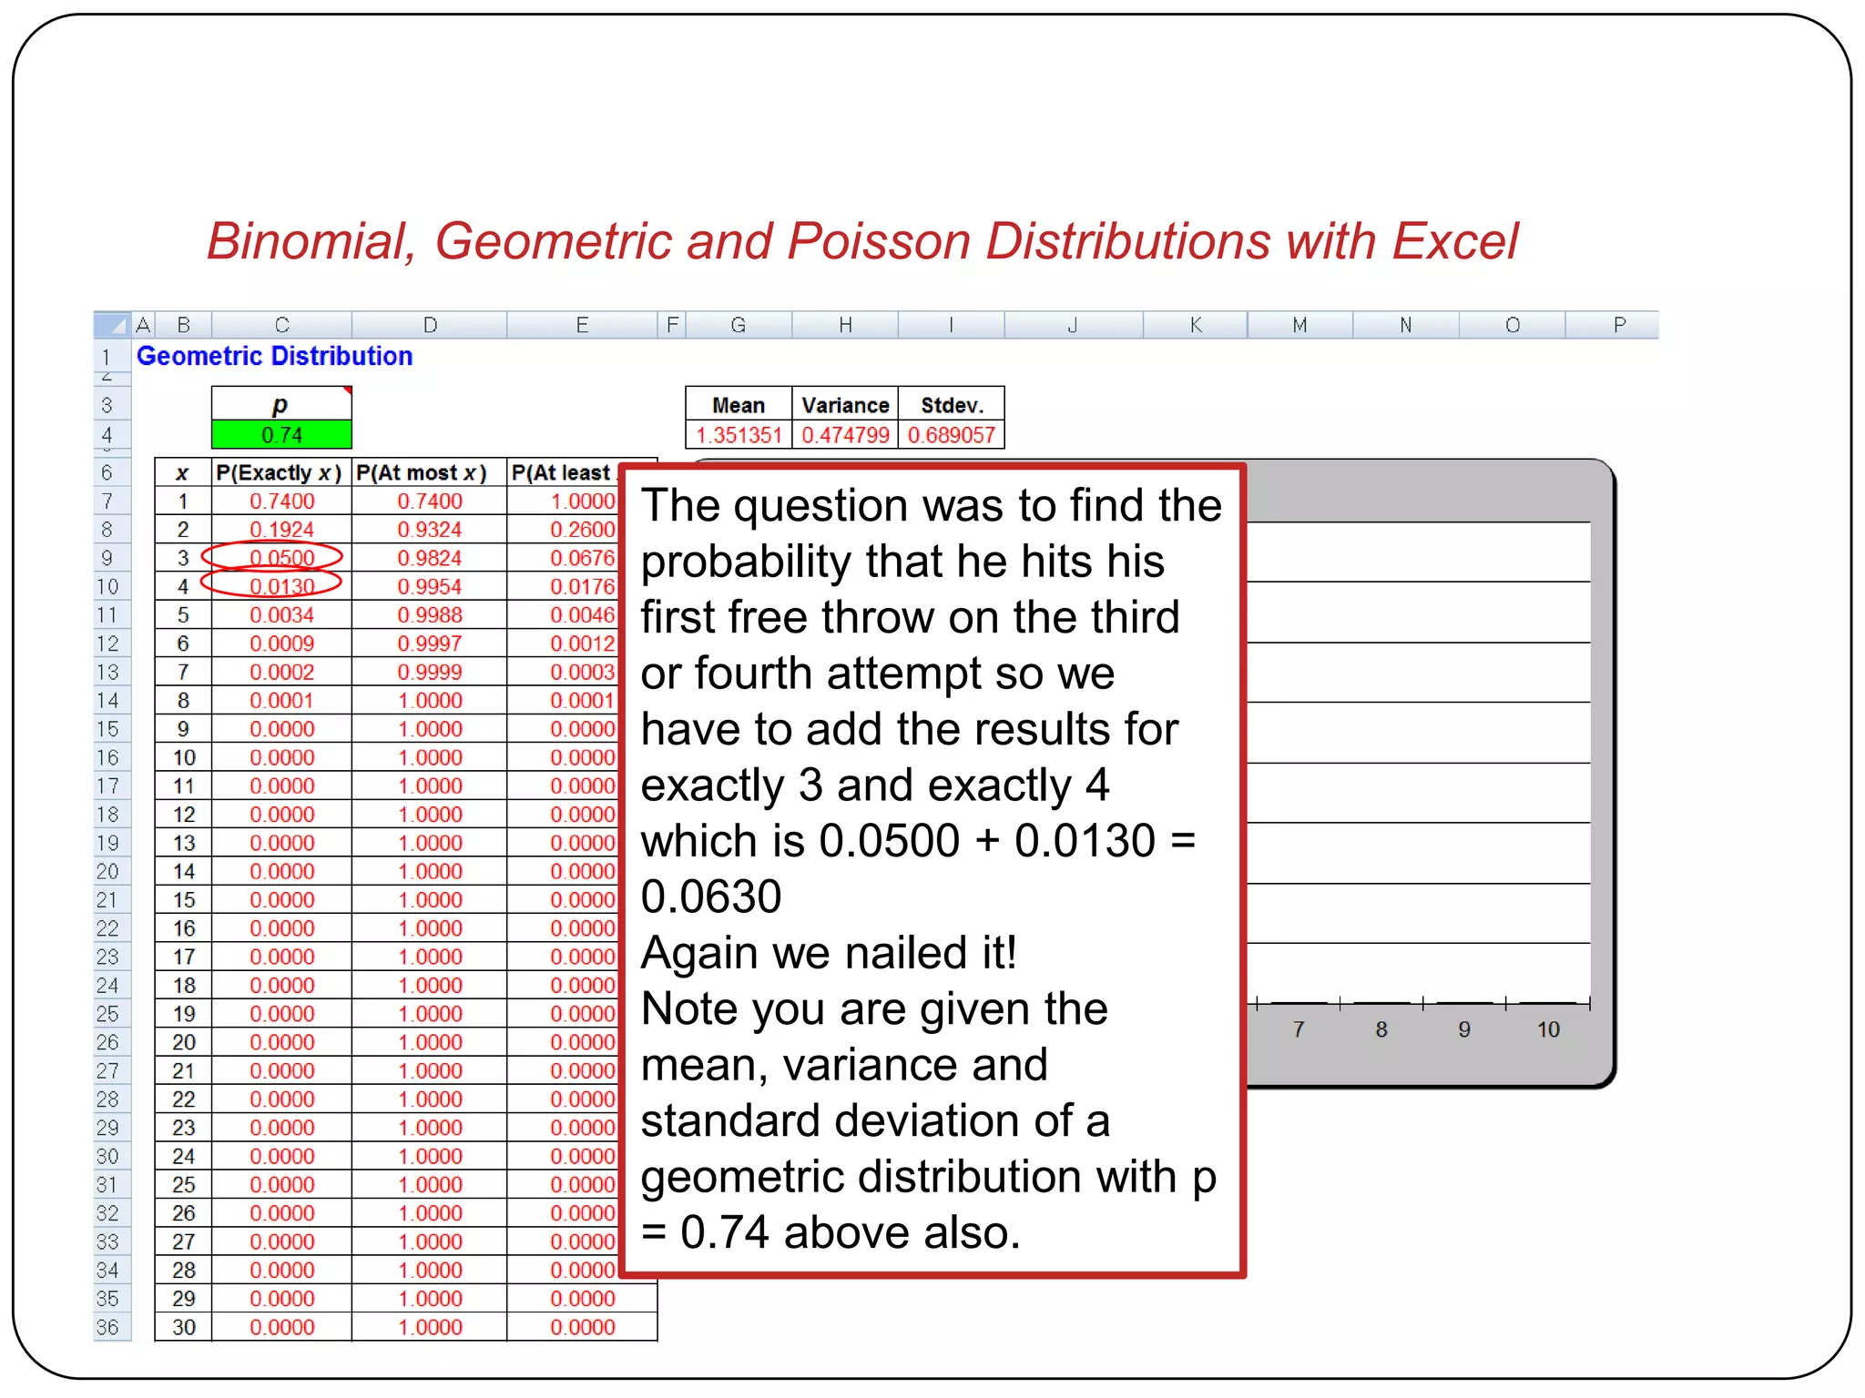
Task: Click the variance value 0.474799
Action: [845, 435]
